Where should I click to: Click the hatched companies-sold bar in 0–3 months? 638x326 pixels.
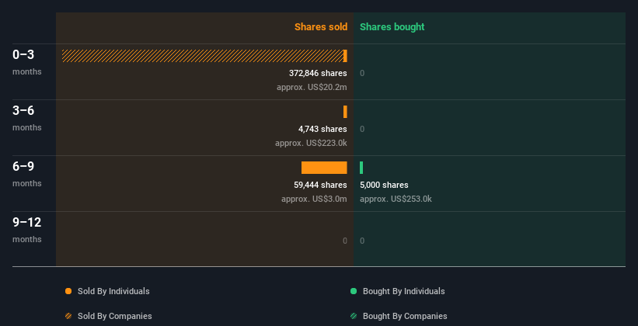click(203, 56)
